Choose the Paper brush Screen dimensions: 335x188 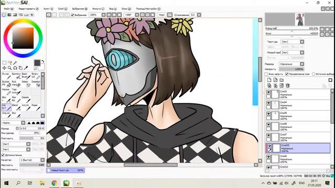(36, 107)
